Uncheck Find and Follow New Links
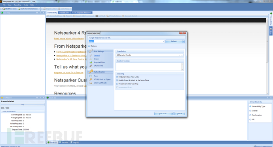273x147 pixels. coord(117,77)
